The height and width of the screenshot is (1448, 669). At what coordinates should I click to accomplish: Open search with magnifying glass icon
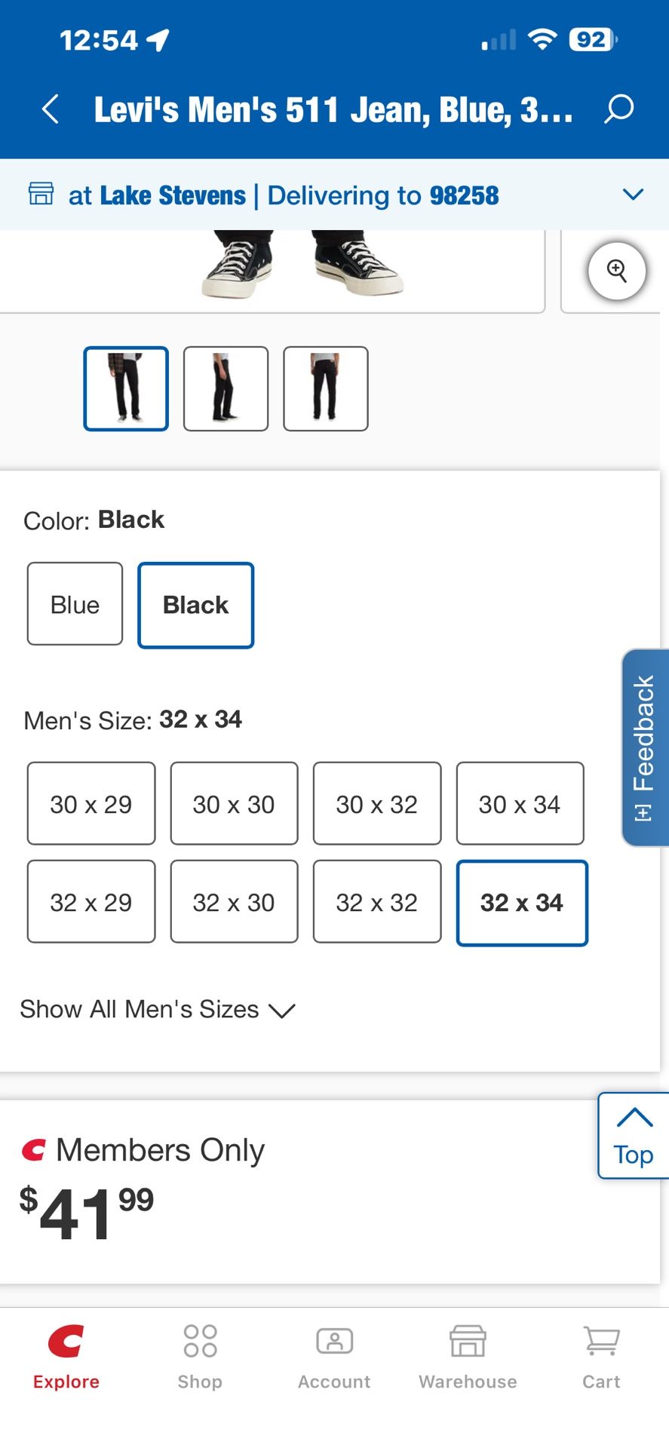(618, 109)
